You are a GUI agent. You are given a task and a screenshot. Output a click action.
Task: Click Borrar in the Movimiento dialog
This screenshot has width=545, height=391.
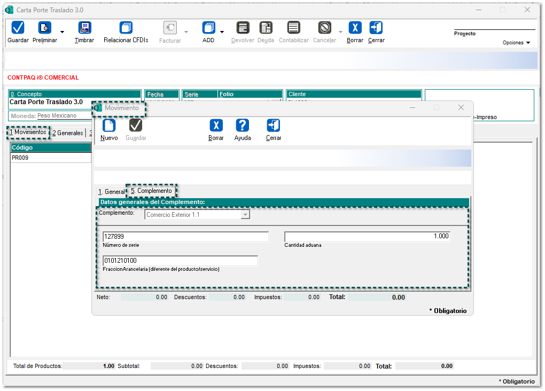pyautogui.click(x=216, y=126)
